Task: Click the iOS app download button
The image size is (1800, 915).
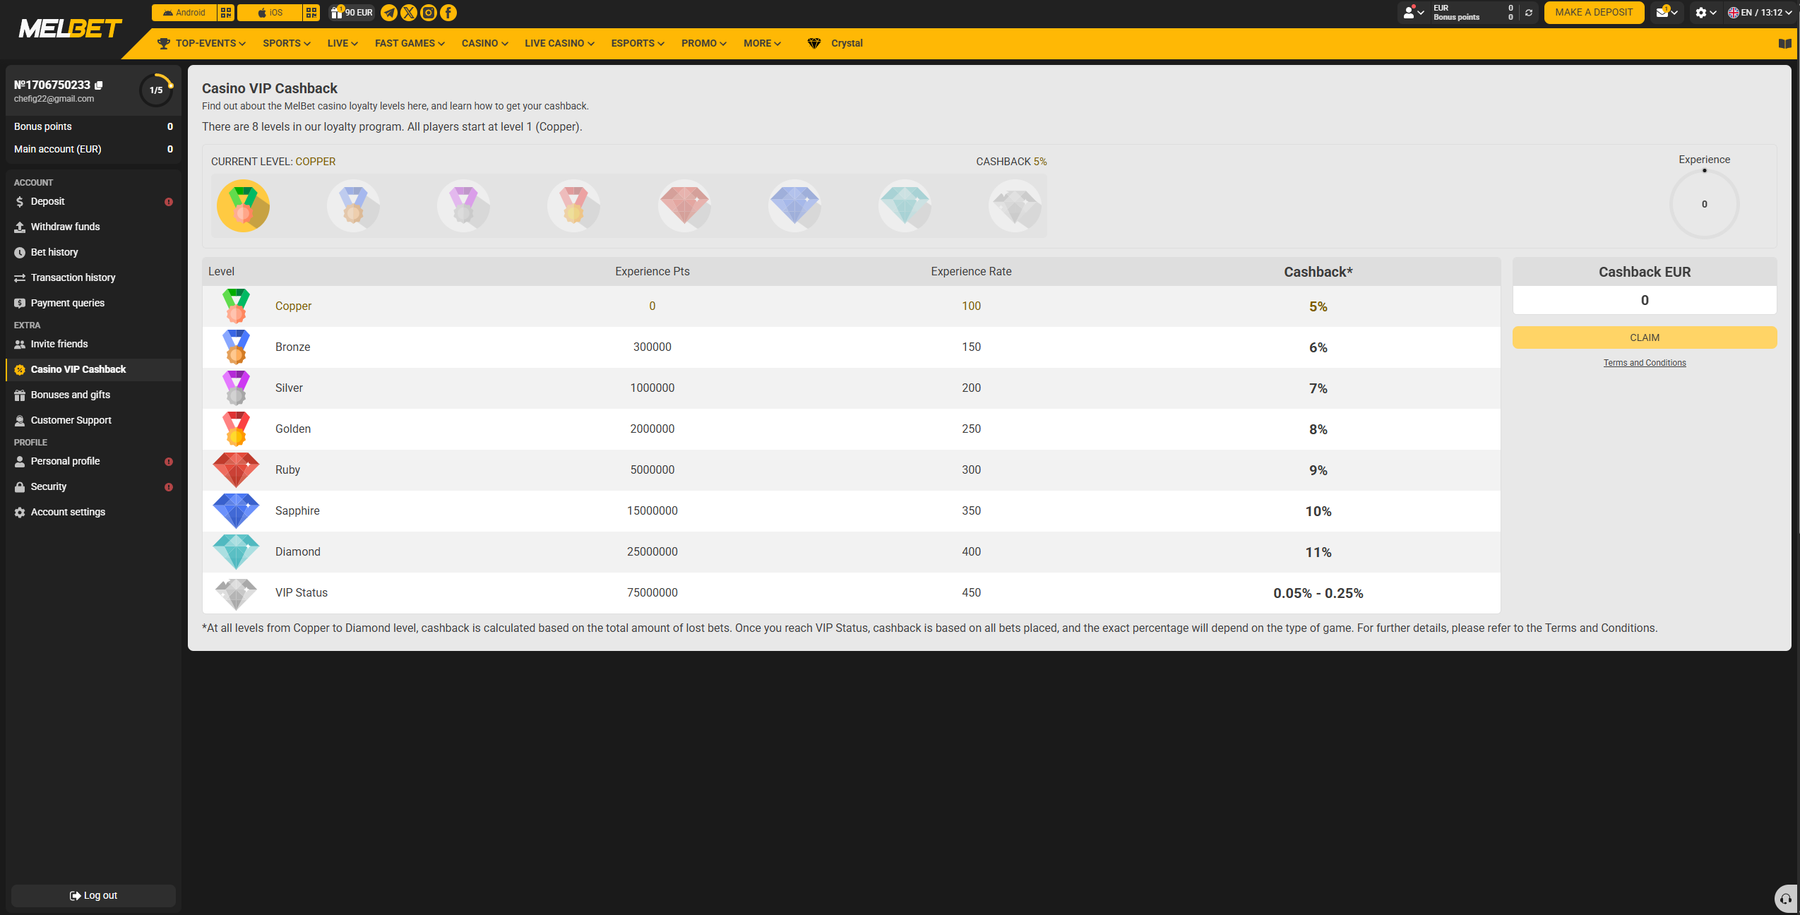Action: (x=270, y=13)
